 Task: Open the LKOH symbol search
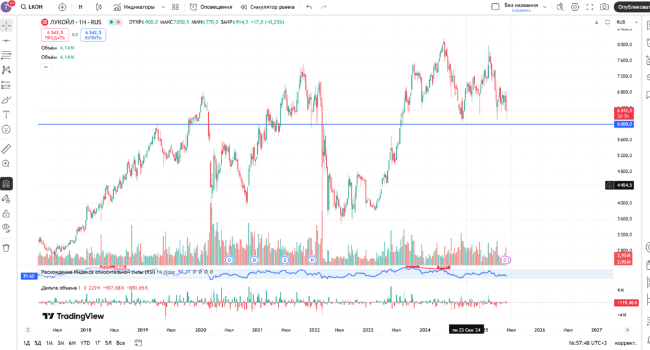pos(32,7)
